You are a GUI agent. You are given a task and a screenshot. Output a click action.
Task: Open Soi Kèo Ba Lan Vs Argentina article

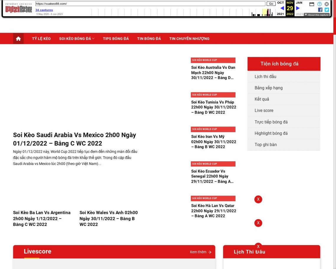(42, 218)
